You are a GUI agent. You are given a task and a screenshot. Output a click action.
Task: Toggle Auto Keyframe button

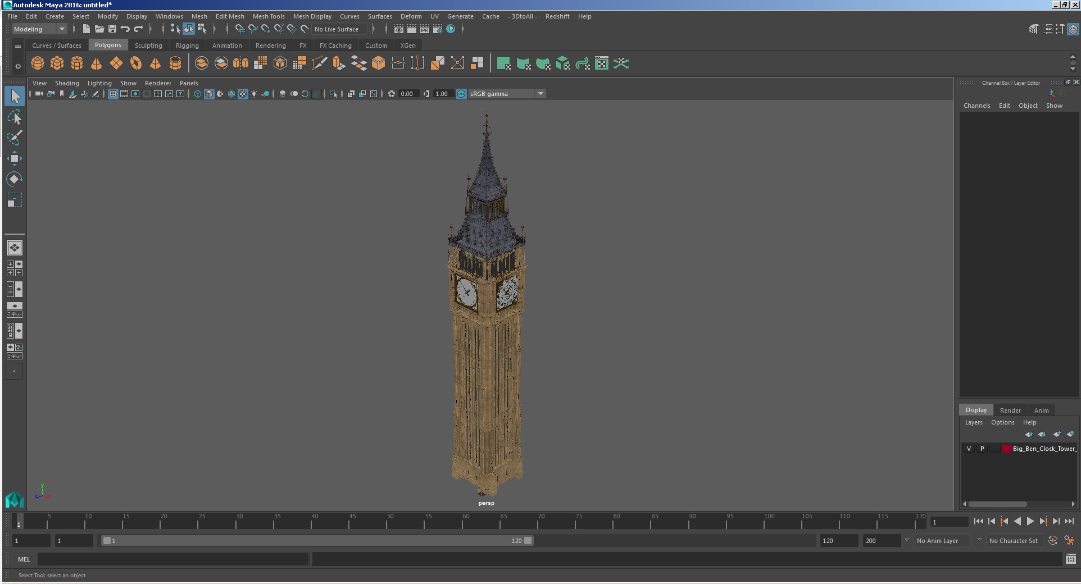click(1053, 540)
